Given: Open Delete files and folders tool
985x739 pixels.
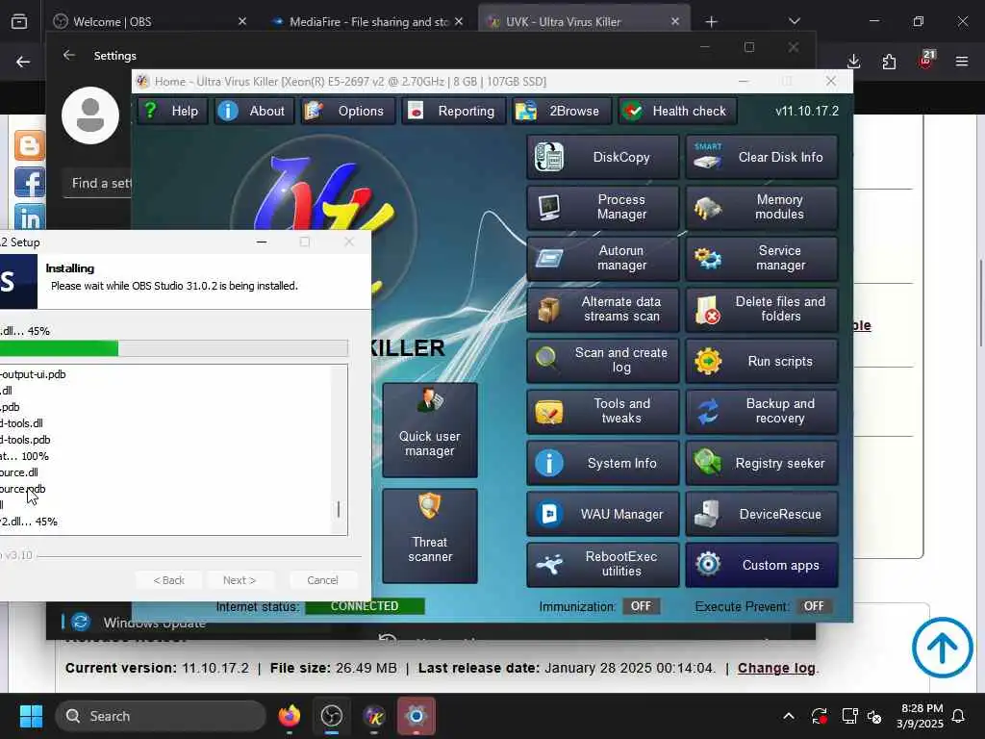Looking at the screenshot, I should pyautogui.click(x=762, y=309).
